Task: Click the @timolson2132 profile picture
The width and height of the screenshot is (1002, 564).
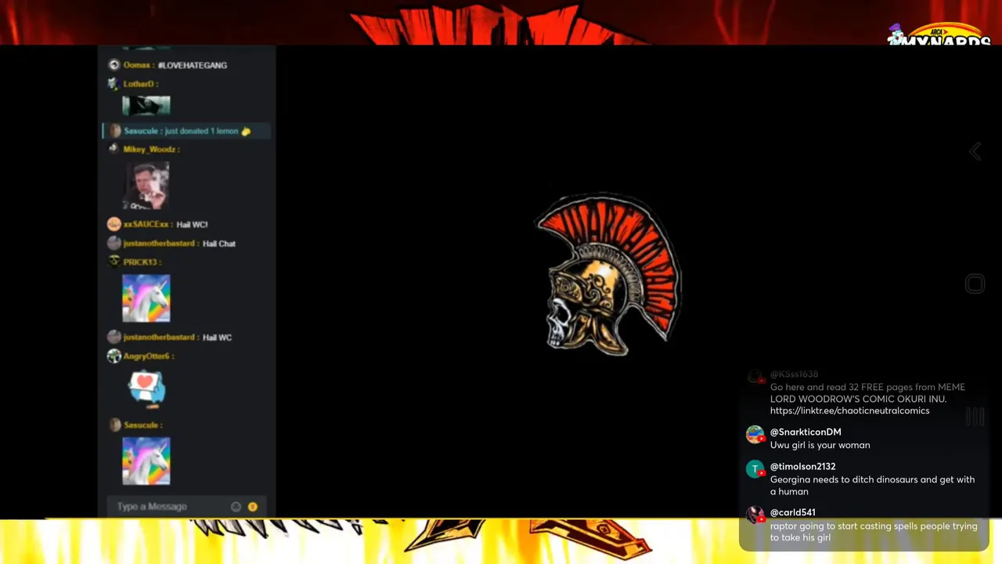Action: point(755,468)
